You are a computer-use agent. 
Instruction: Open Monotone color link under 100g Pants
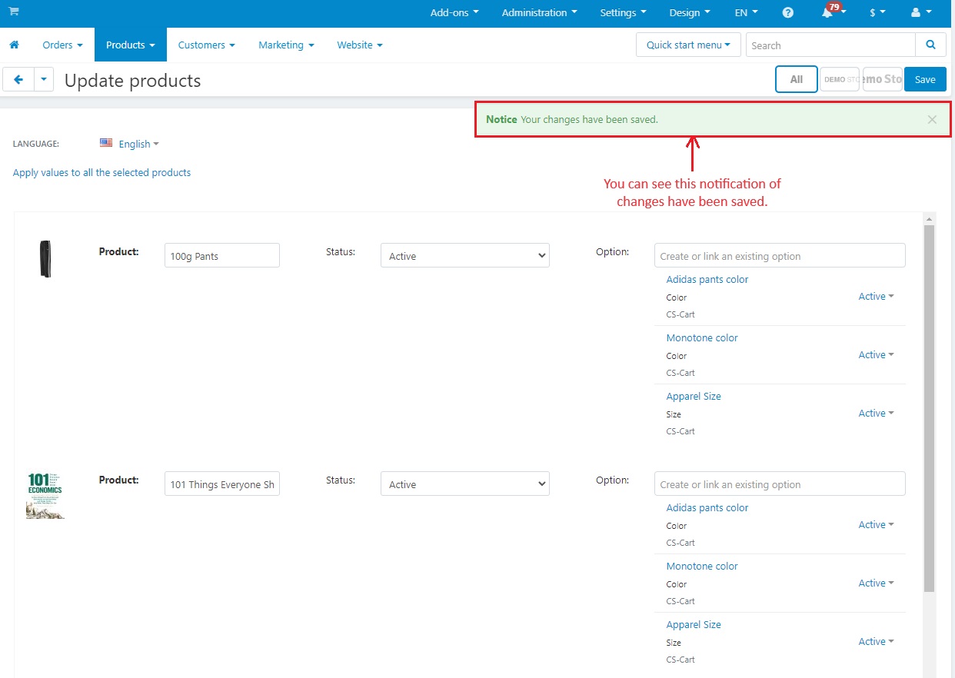point(702,338)
